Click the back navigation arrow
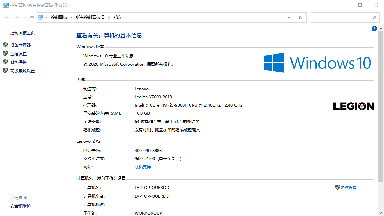384x216 pixels. tap(7, 18)
